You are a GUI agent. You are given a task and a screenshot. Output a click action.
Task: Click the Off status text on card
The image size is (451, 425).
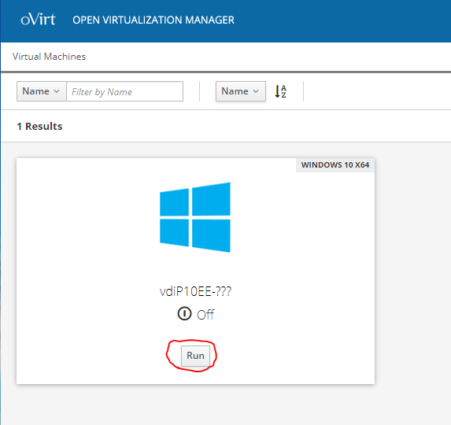(x=205, y=315)
